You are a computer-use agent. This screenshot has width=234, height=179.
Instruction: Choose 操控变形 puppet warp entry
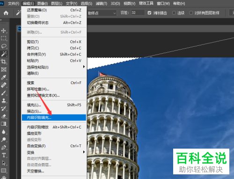coord(54,134)
